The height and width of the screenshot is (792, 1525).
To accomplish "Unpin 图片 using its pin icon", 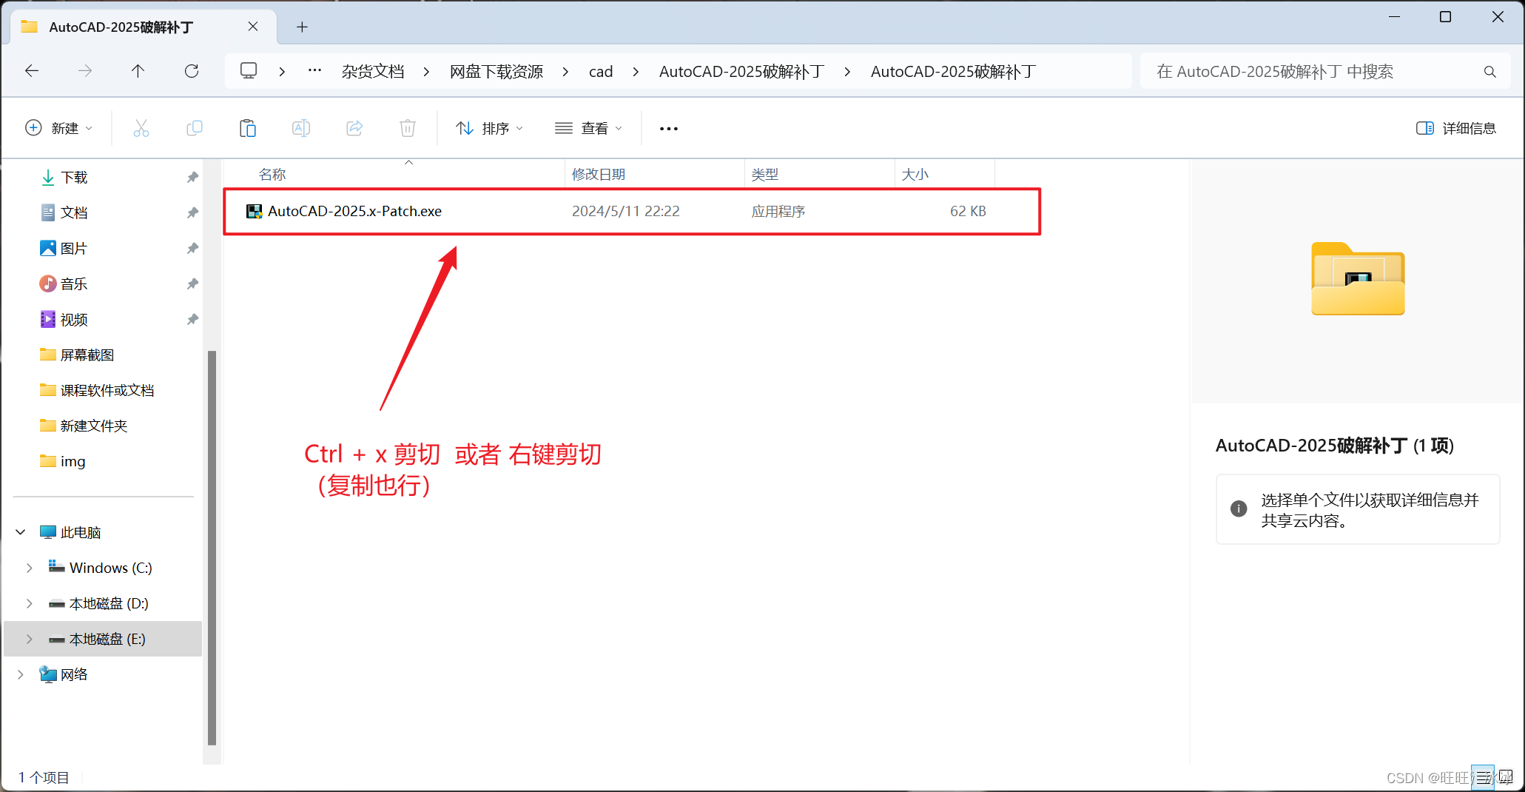I will click(x=192, y=249).
